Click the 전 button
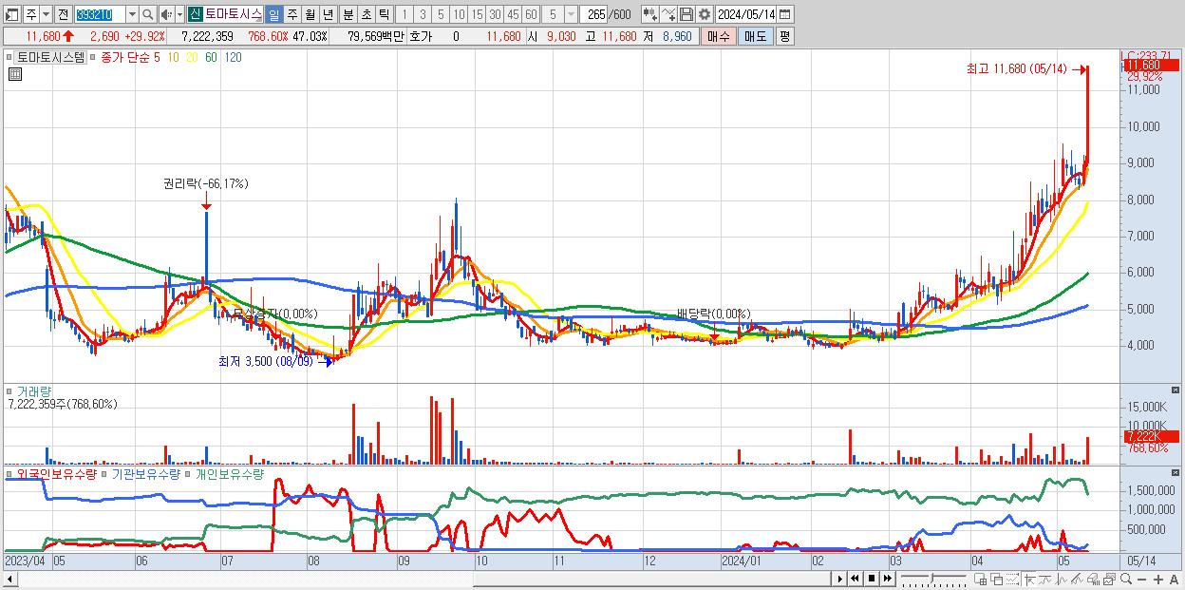 pyautogui.click(x=63, y=14)
